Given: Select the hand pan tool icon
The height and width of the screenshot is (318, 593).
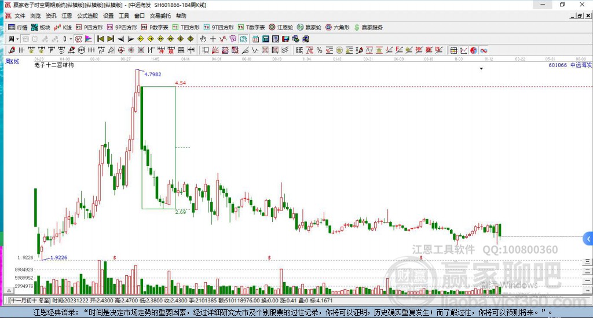Looking at the screenshot, I should tap(203, 39).
